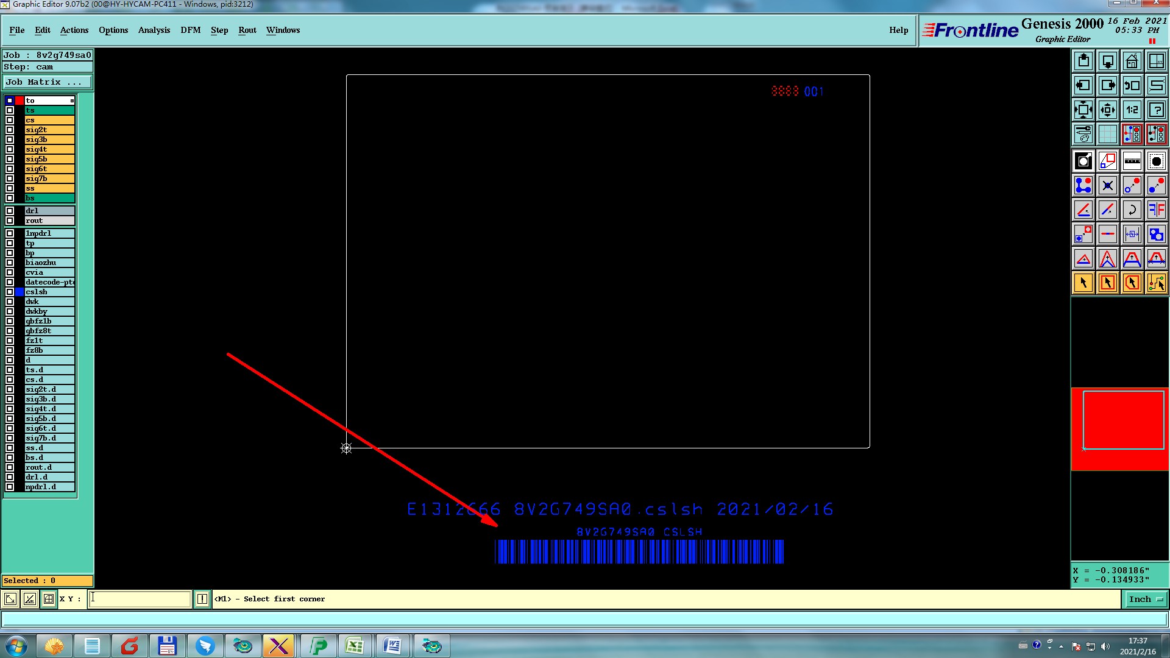1170x658 pixels.
Task: Click the X Y coordinate input field
Action: click(140, 600)
